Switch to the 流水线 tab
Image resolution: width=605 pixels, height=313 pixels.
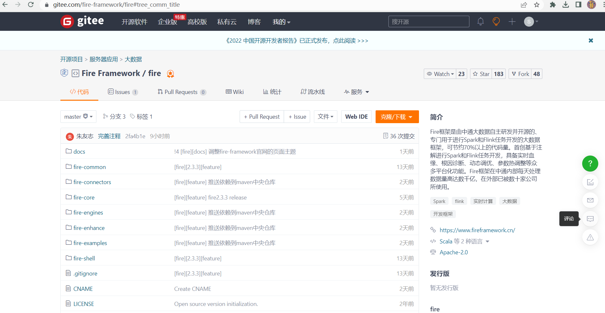coord(313,92)
